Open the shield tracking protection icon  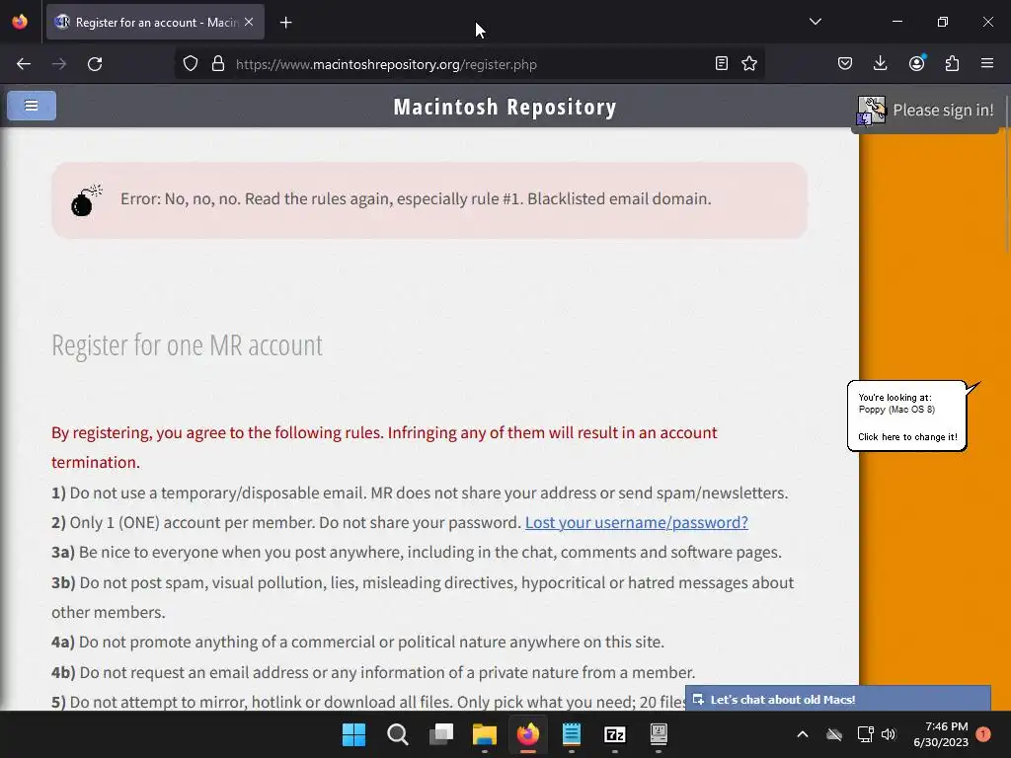[x=191, y=64]
